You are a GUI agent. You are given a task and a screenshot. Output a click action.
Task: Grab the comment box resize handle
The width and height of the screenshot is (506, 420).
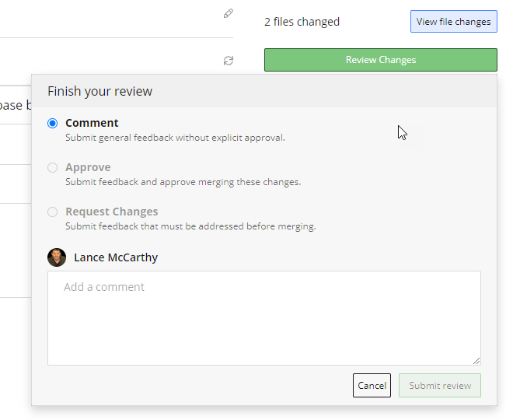476,361
